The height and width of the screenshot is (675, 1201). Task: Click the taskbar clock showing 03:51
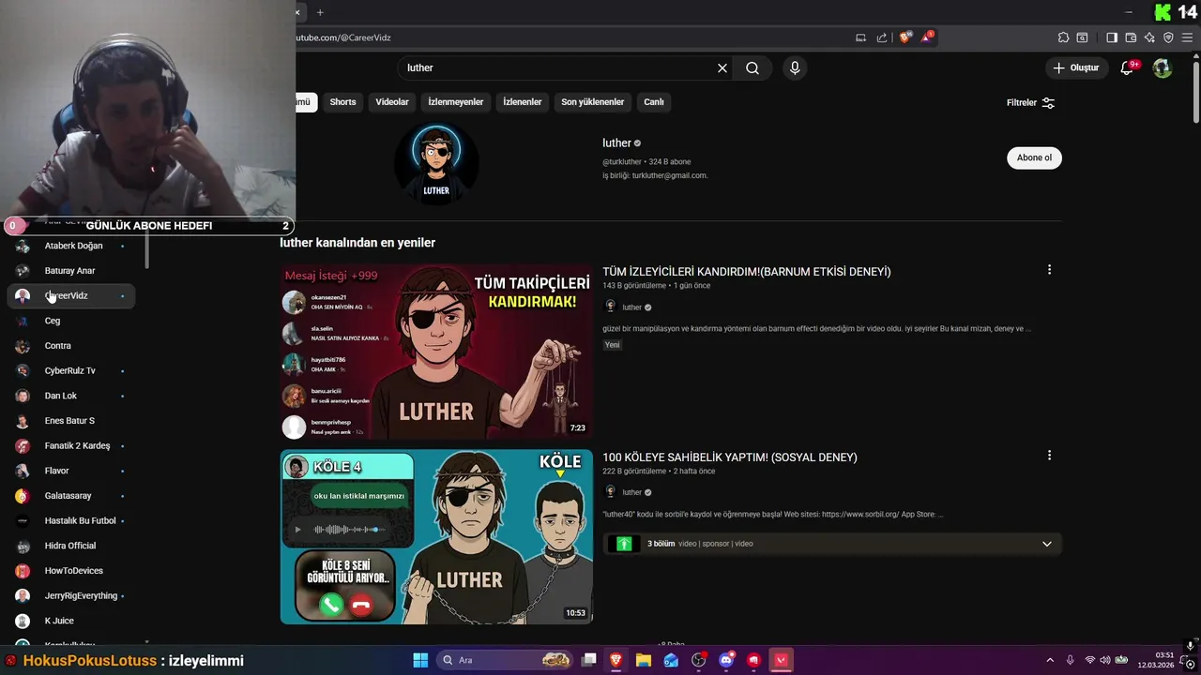tap(1155, 660)
